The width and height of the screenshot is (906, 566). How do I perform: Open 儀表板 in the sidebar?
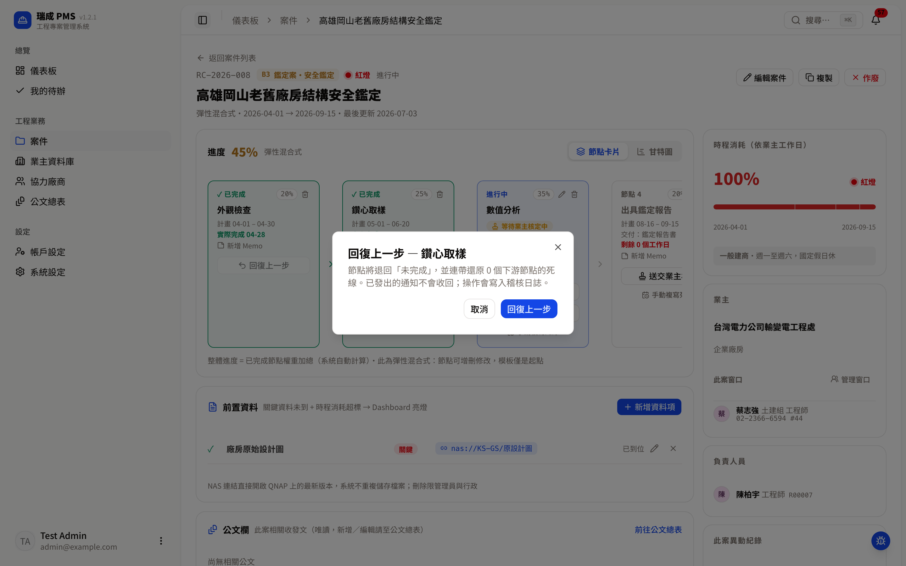coord(91,71)
